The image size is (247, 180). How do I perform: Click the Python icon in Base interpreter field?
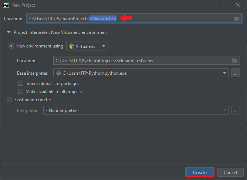coord(58,73)
